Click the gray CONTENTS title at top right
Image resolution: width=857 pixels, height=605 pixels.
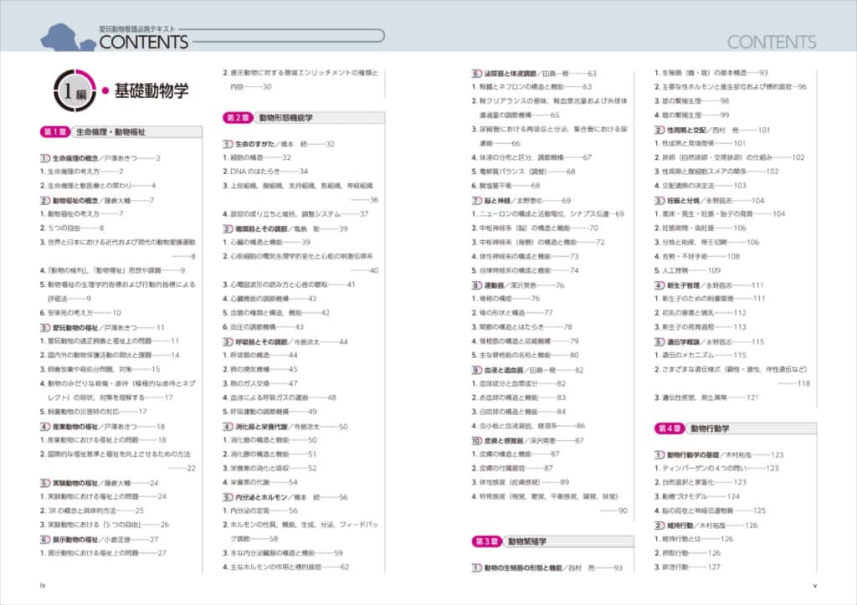[x=771, y=42]
